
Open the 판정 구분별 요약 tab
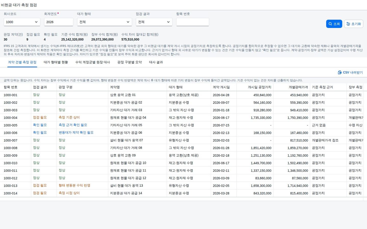pyautogui.click(x=129, y=62)
